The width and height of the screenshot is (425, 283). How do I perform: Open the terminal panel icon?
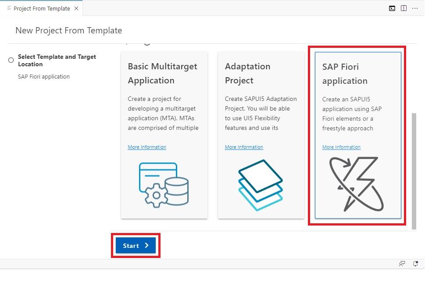[x=392, y=8]
